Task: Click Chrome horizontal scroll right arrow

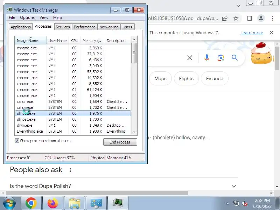Action: pos(271,193)
